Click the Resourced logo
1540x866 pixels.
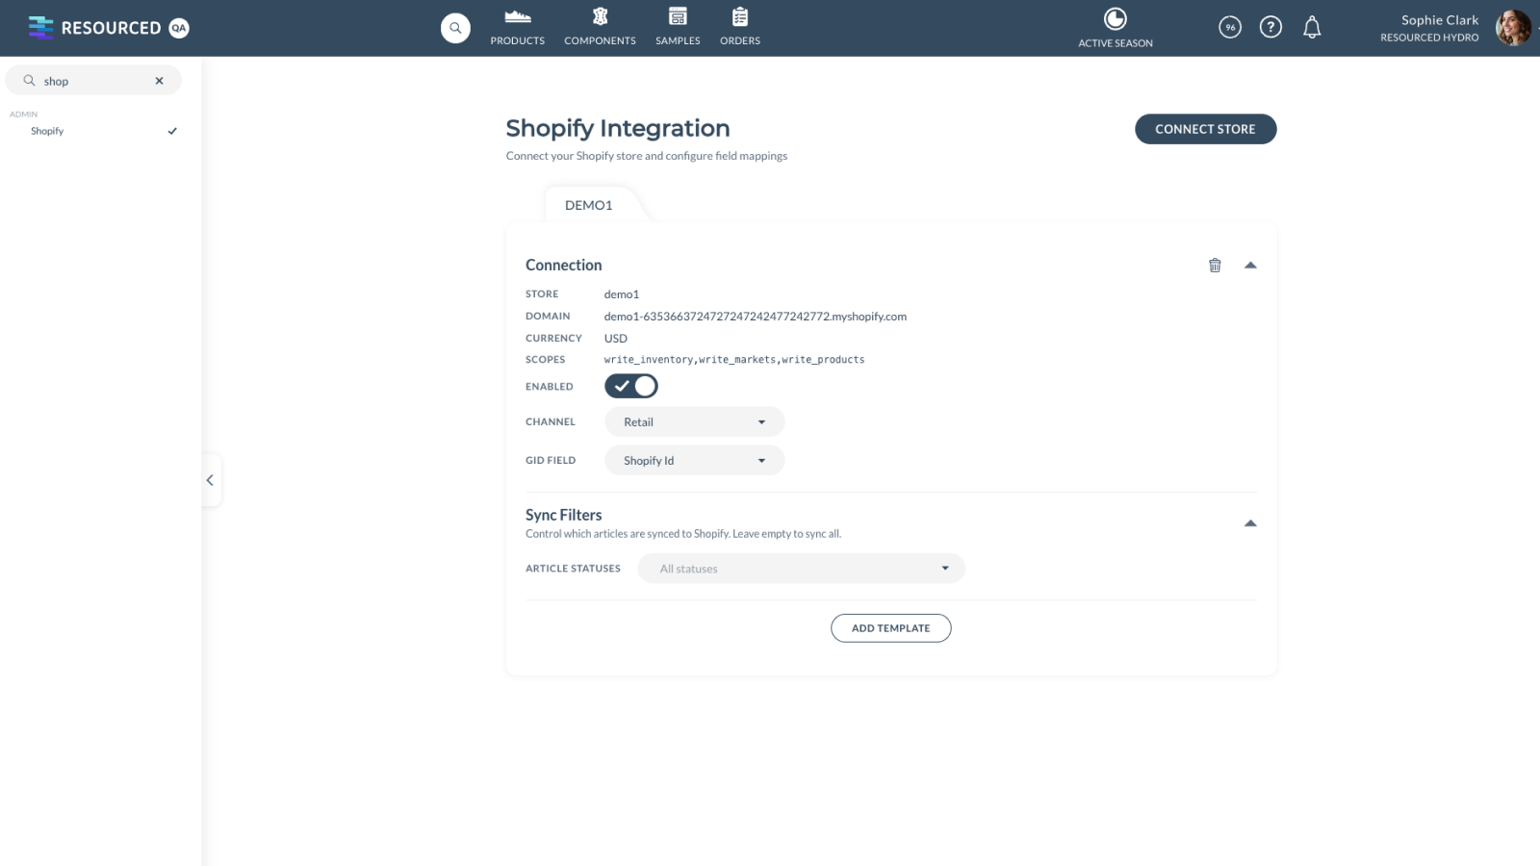point(94,28)
